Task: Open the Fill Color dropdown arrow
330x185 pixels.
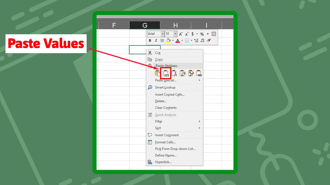Action: 173,41
